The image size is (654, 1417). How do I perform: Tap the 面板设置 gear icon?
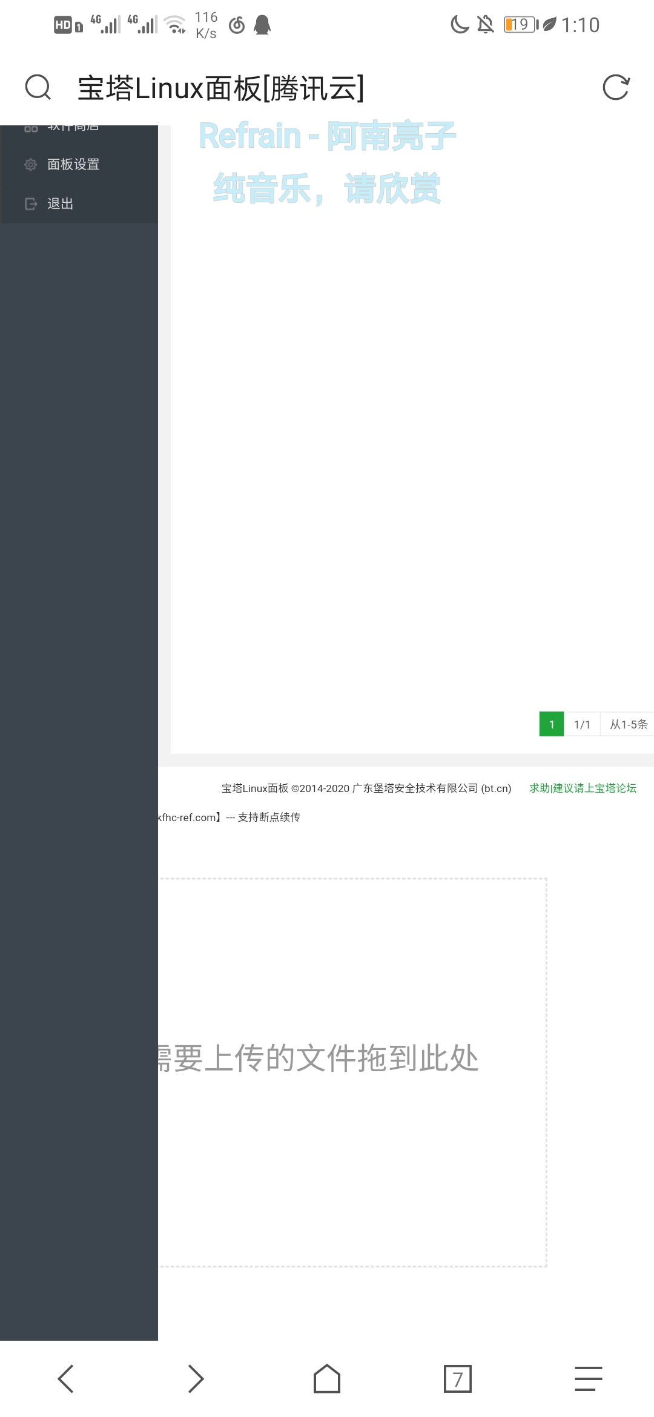tap(30, 164)
